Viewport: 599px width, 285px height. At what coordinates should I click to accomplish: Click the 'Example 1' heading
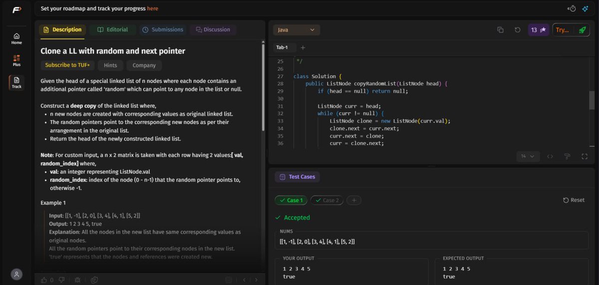53,203
